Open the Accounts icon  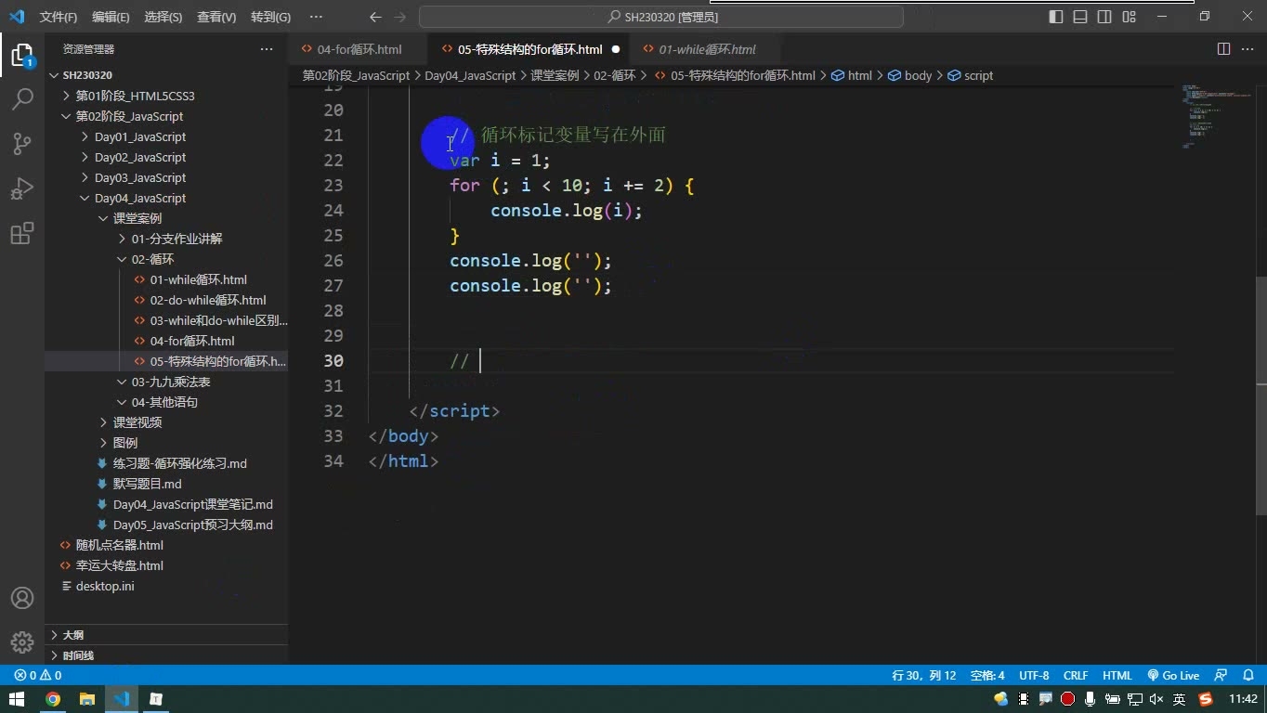(x=22, y=598)
